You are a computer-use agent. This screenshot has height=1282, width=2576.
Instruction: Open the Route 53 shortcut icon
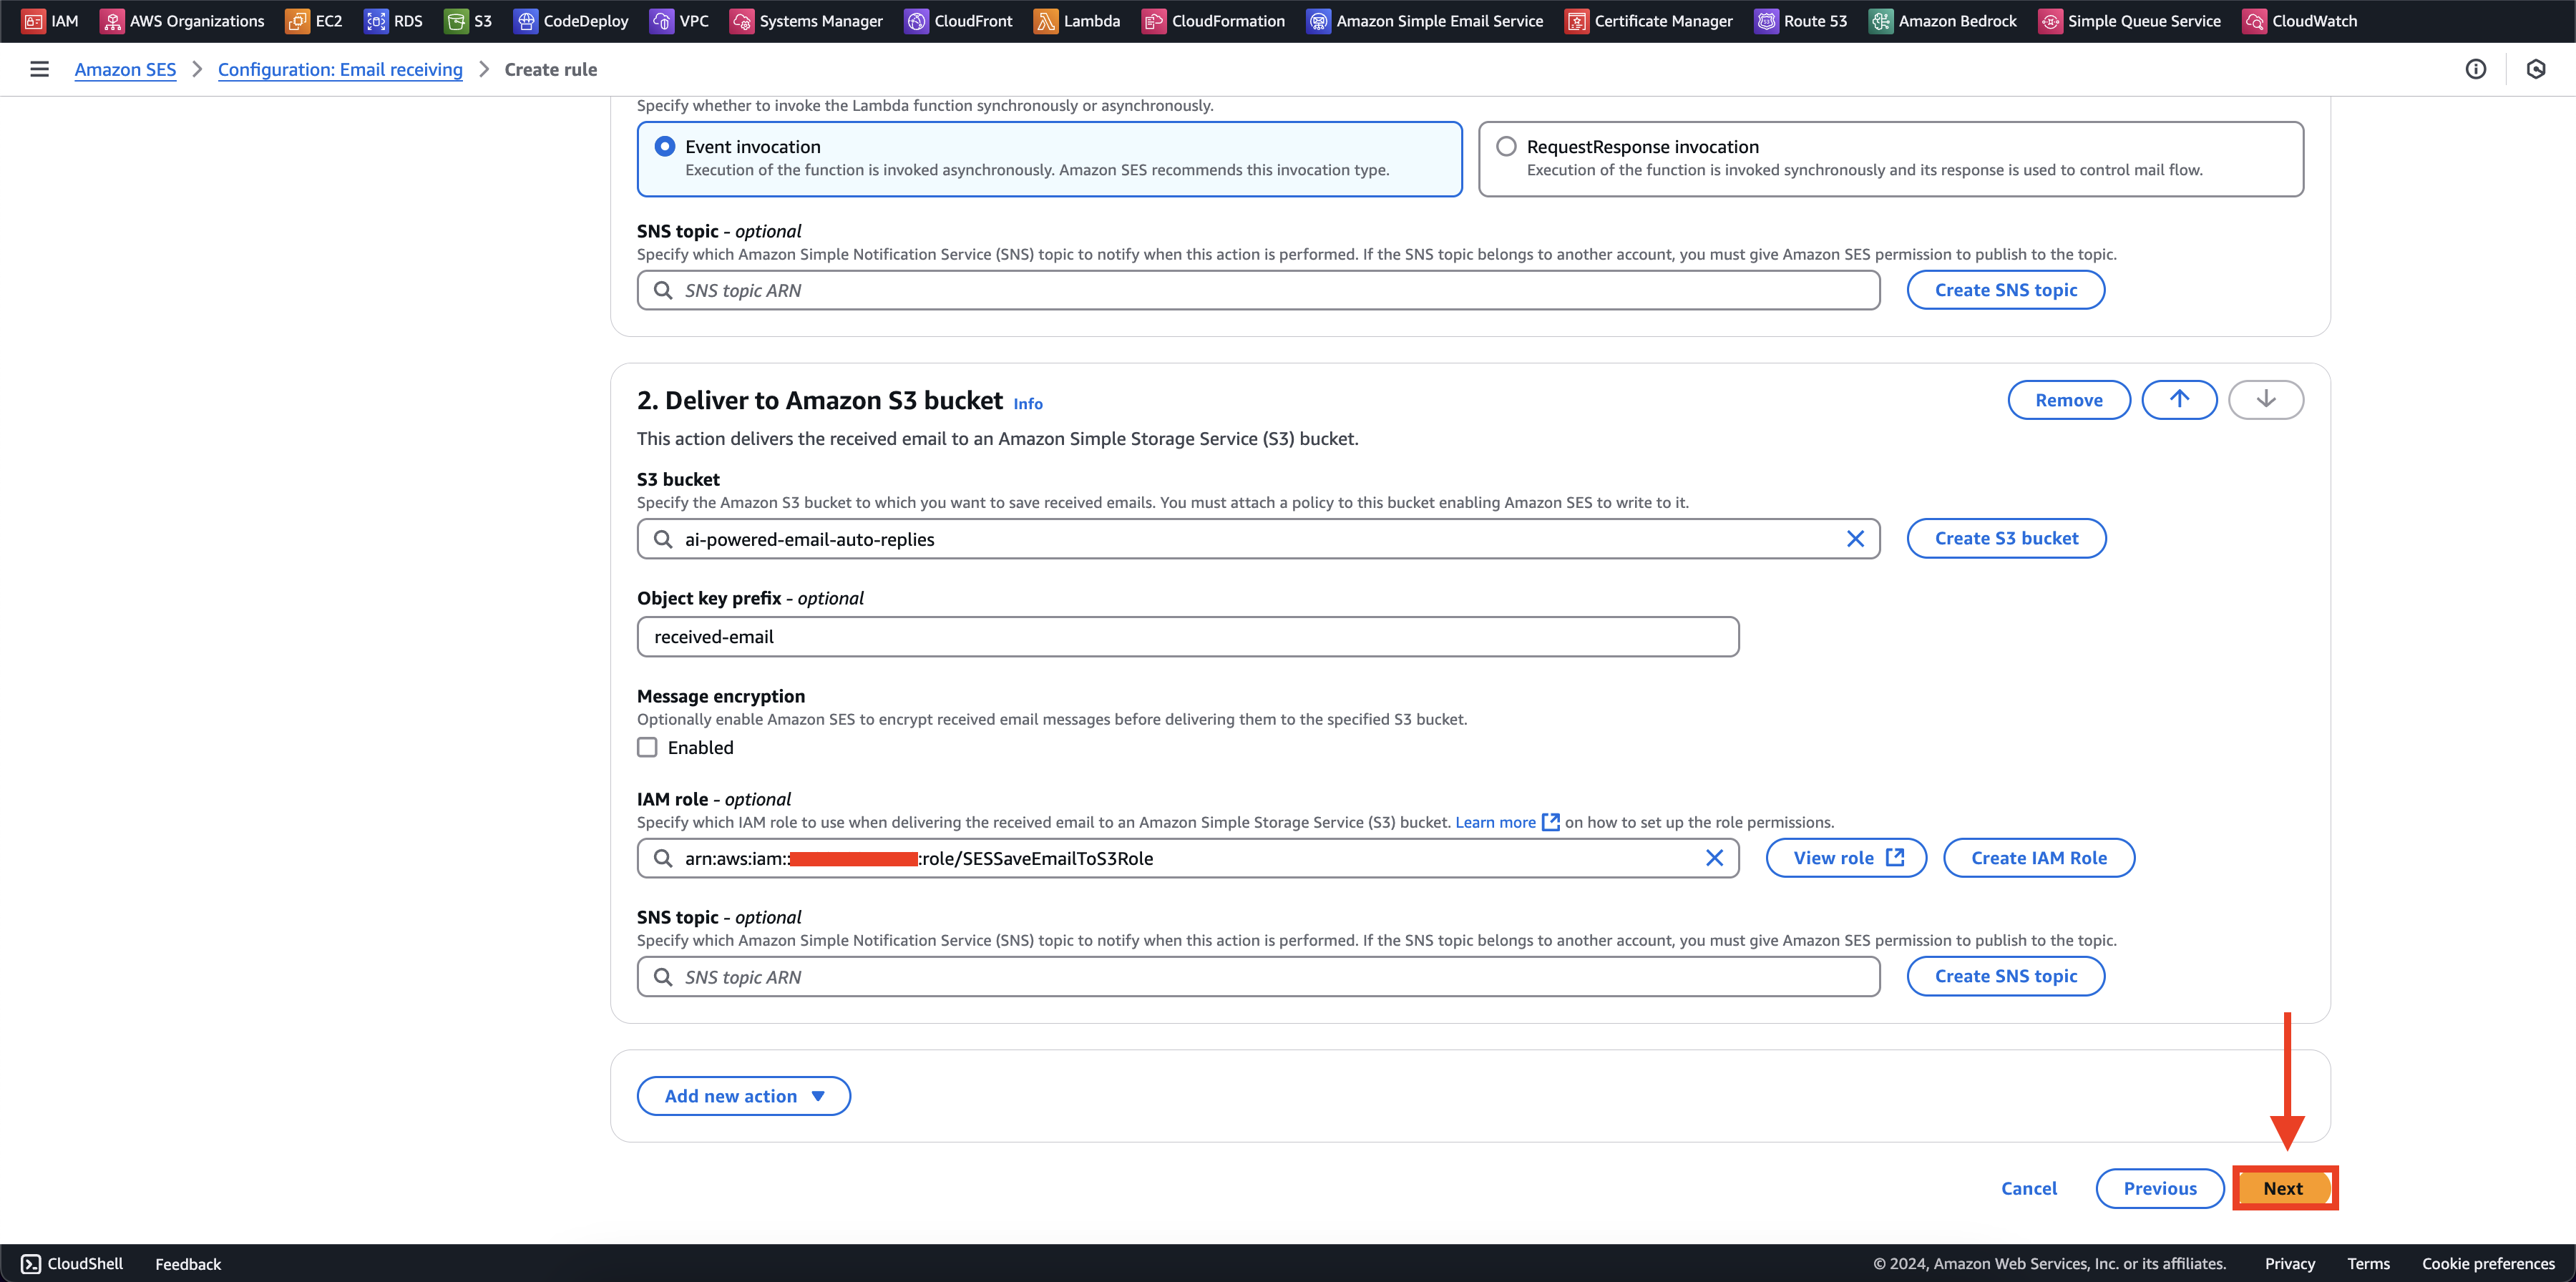tap(1767, 21)
